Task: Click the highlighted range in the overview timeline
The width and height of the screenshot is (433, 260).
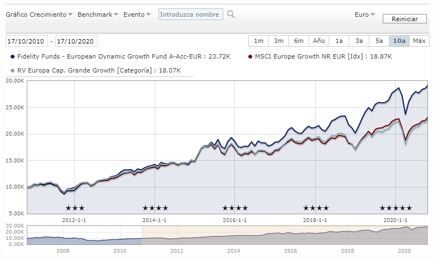Action: click(285, 235)
